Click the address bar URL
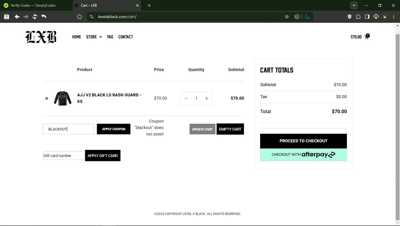The image size is (400, 226). point(117,17)
